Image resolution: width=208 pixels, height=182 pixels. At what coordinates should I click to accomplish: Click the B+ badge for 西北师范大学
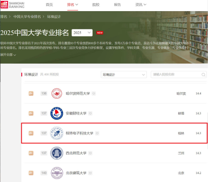click(x=31, y=153)
